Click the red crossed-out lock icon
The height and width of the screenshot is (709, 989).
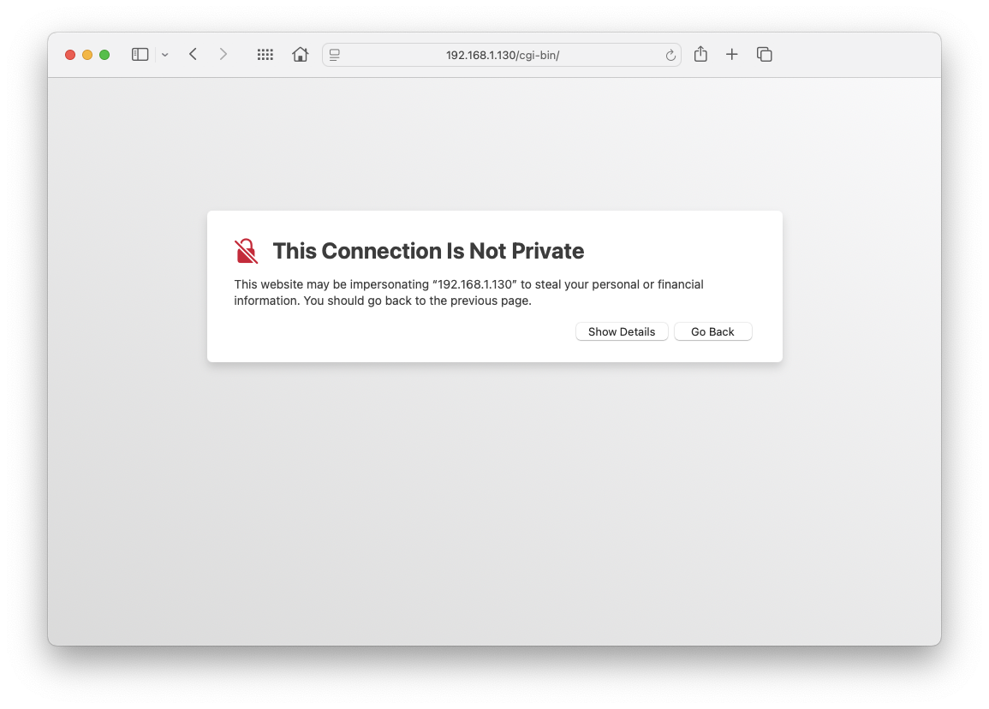[x=246, y=251]
